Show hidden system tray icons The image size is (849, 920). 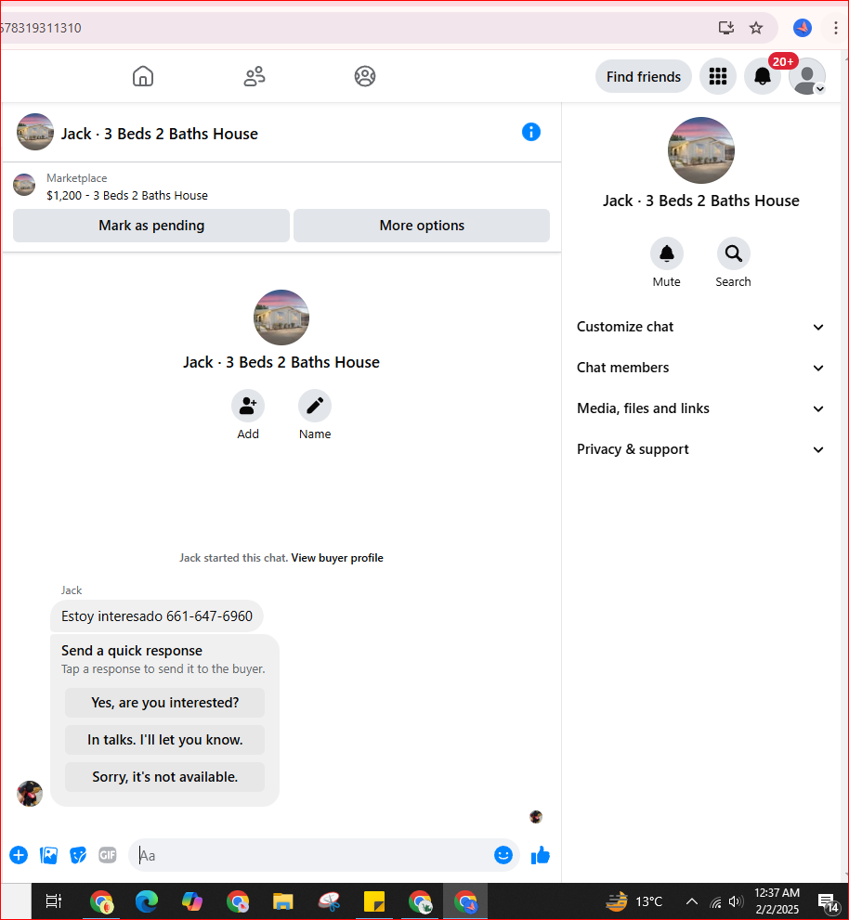(692, 901)
